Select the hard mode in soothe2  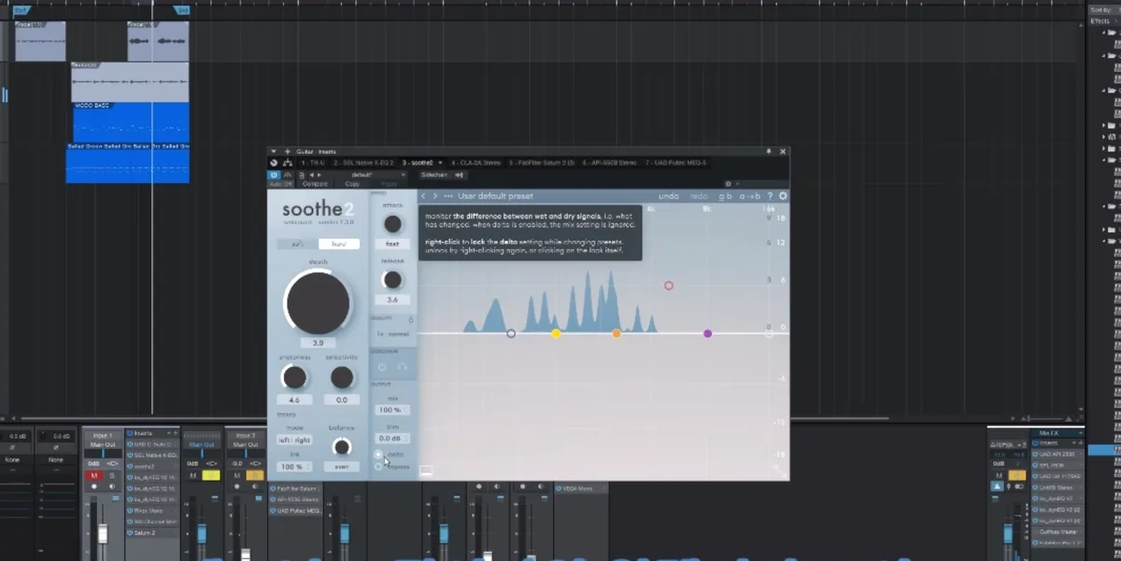pyautogui.click(x=339, y=244)
